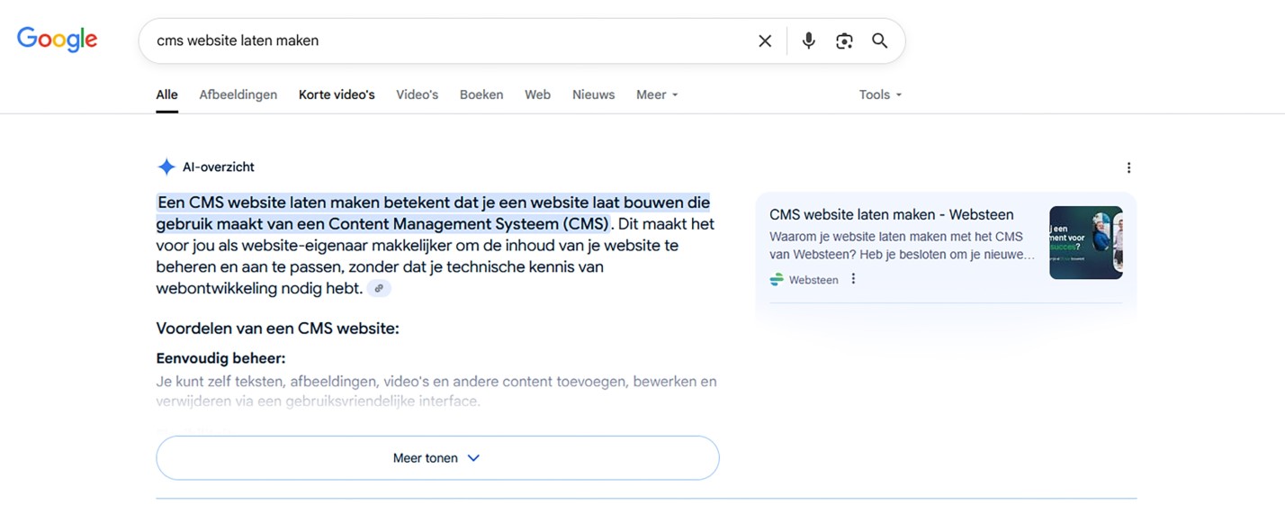Open the Tools dropdown
This screenshot has width=1285, height=514.
(880, 95)
